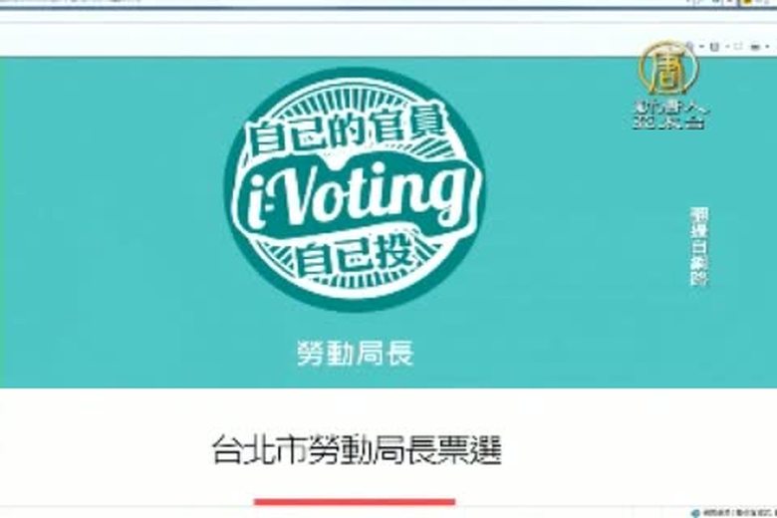Expand the print options dropdown arrow
The image size is (777, 518).
[x=767, y=46]
